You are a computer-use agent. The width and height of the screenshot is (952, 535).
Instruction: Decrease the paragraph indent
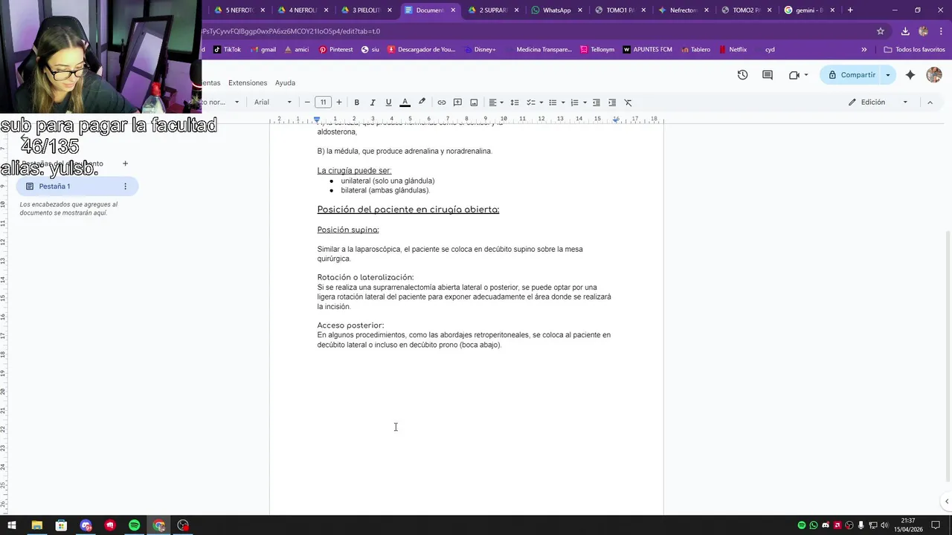596,103
